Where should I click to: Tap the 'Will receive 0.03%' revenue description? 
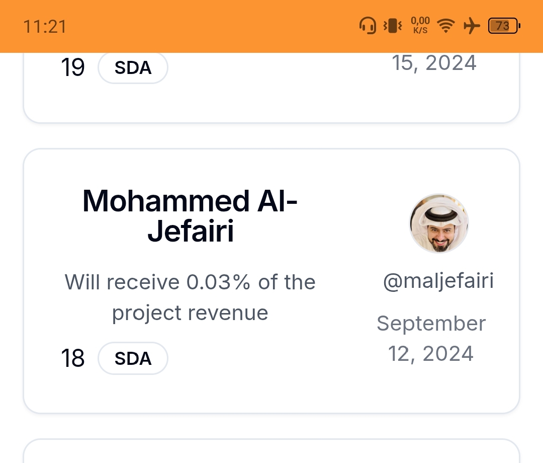point(190,297)
